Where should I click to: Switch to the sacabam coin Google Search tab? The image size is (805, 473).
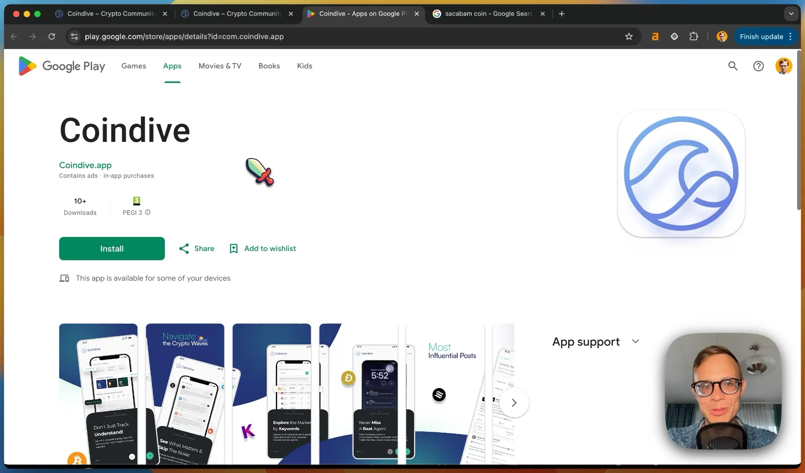point(488,14)
